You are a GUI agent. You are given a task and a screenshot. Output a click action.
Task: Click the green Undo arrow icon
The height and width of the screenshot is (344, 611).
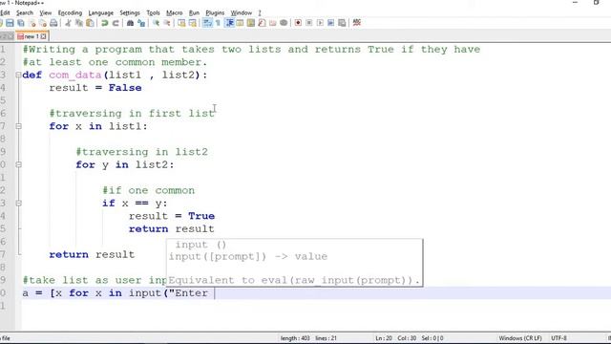pos(104,23)
